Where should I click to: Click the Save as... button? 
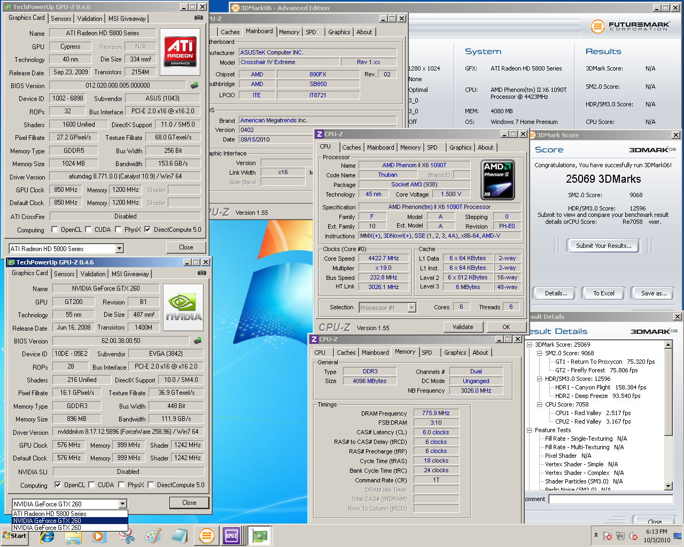(x=654, y=293)
